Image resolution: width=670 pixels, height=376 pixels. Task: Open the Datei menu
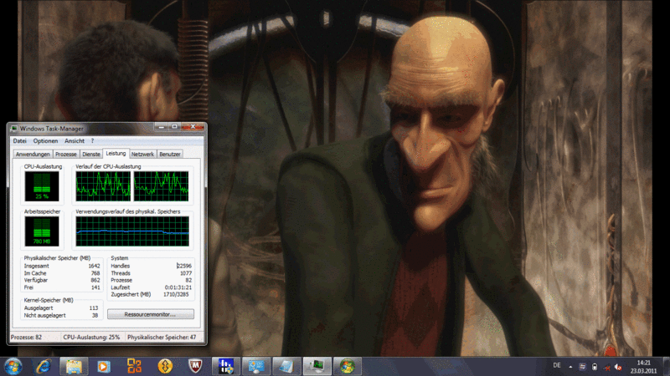pyautogui.click(x=19, y=140)
